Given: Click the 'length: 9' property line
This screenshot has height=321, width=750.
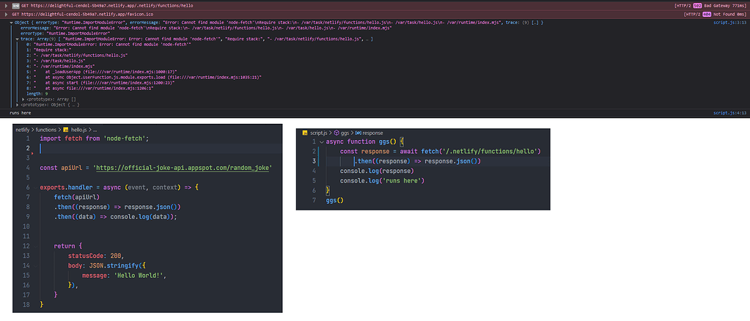Looking at the screenshot, I should click(37, 93).
